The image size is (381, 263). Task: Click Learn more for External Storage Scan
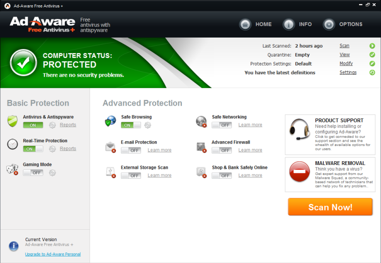point(160,175)
